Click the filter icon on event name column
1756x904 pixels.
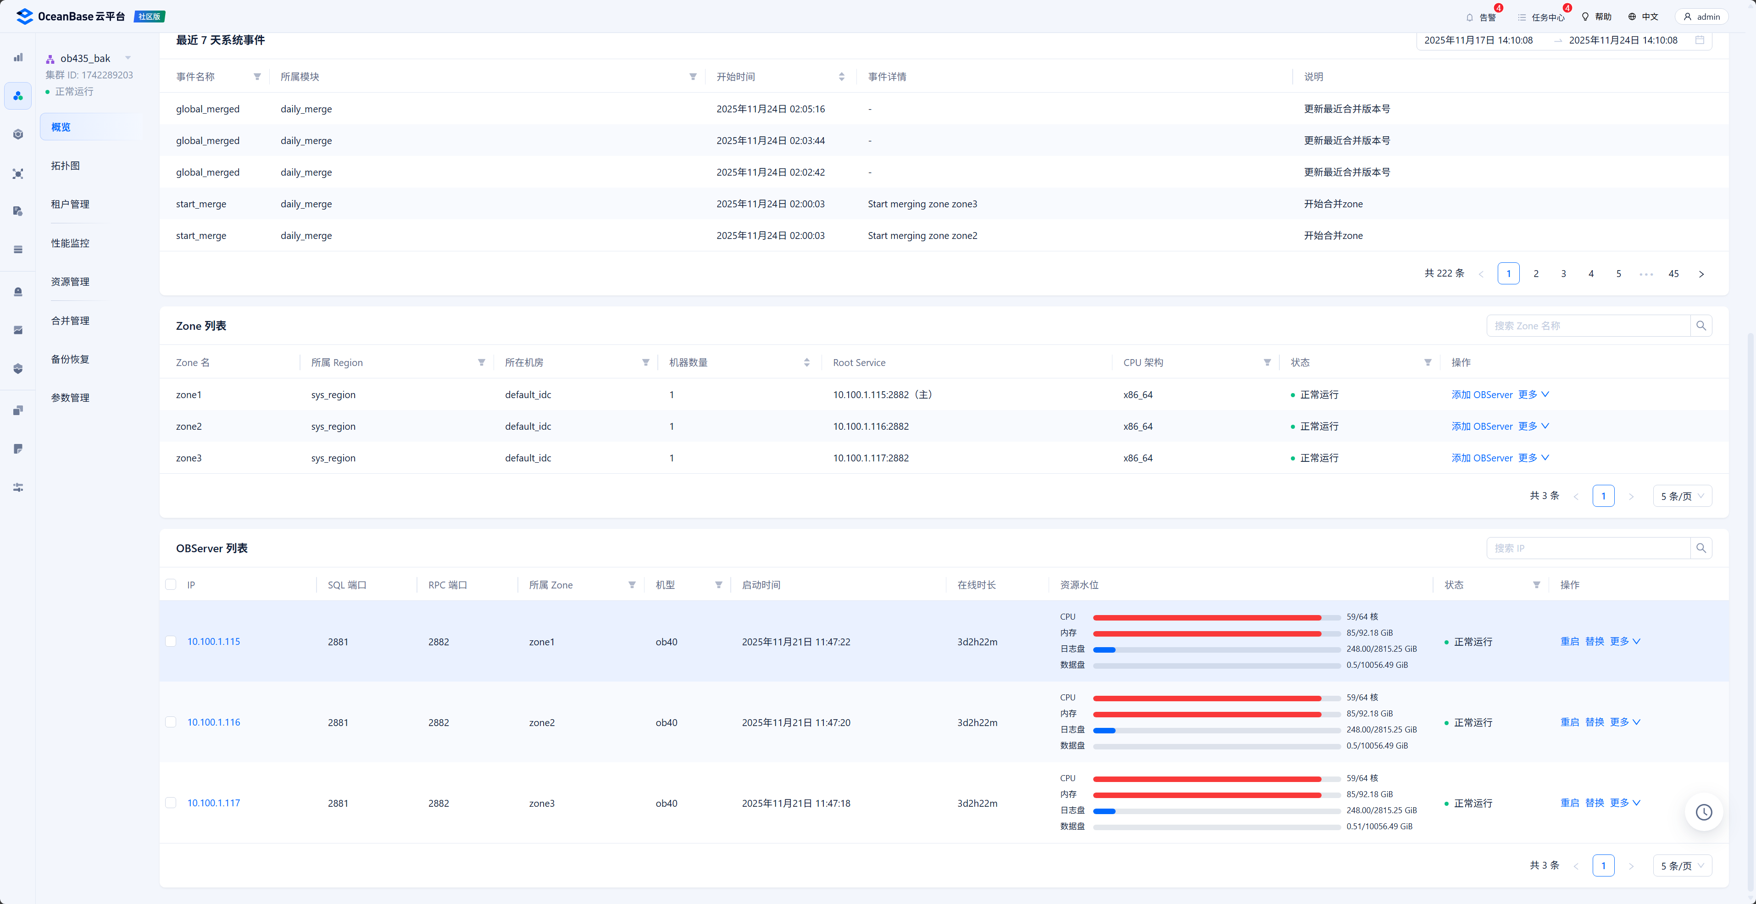(x=257, y=77)
